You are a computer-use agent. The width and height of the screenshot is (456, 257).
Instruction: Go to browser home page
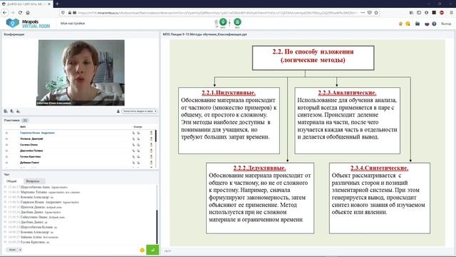pos(28,13)
